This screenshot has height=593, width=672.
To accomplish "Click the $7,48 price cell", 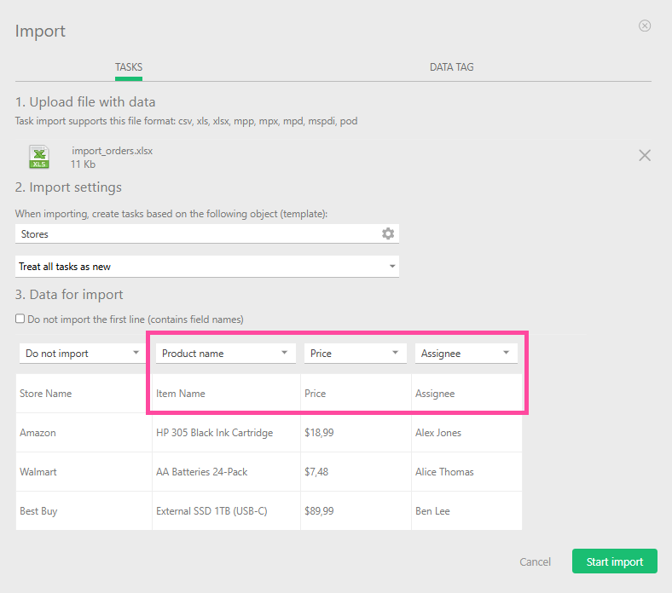I will 318,472.
